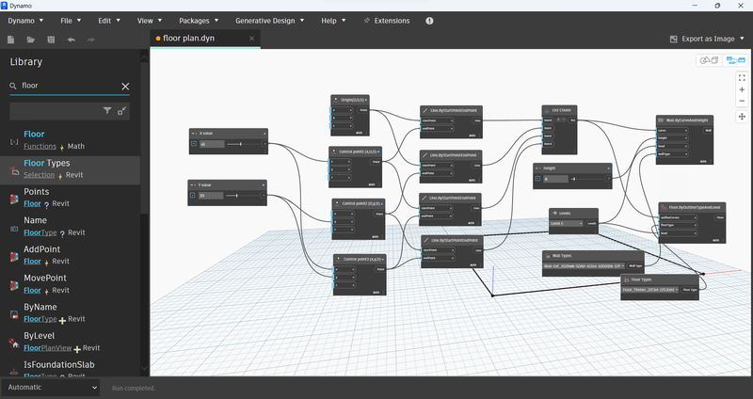Toggle library compact view icon
Viewport: 753px width, 399px height.
(x=122, y=110)
